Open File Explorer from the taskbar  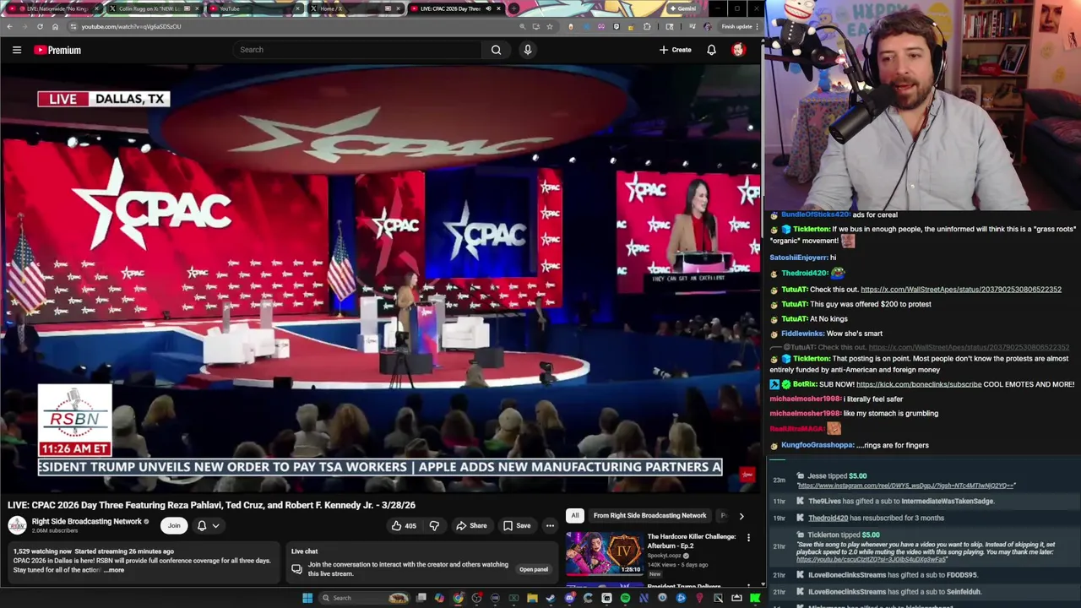[x=532, y=598]
